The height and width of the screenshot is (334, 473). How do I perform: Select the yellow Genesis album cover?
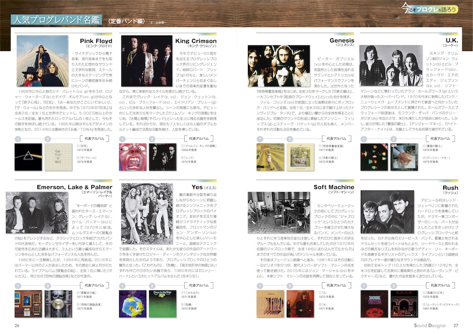pyautogui.click(x=270, y=157)
